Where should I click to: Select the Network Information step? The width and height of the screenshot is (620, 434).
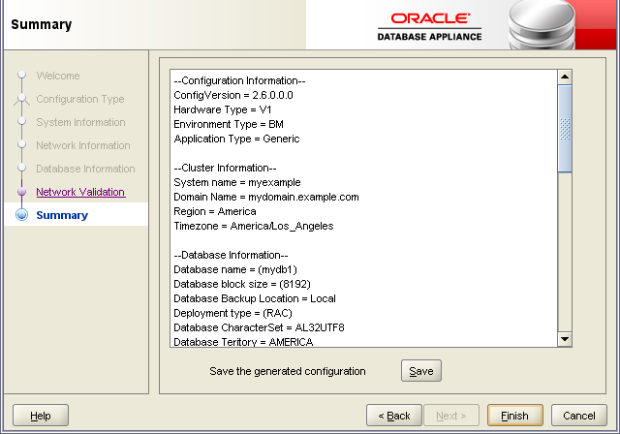click(83, 145)
